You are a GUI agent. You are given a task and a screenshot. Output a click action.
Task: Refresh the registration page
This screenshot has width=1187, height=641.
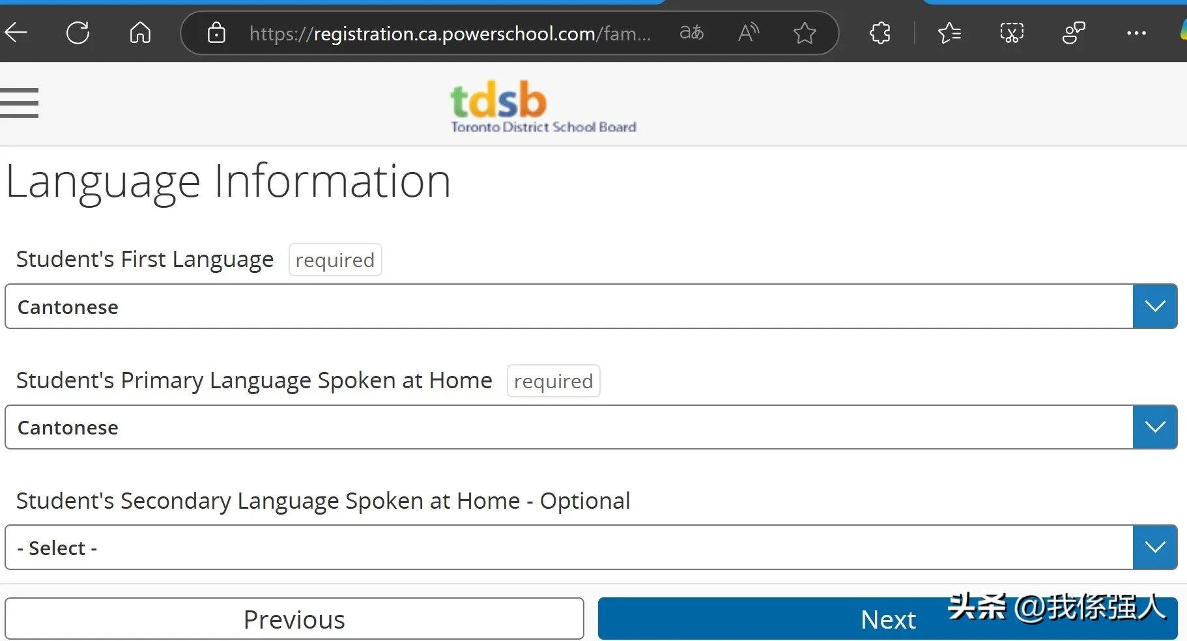(x=78, y=33)
